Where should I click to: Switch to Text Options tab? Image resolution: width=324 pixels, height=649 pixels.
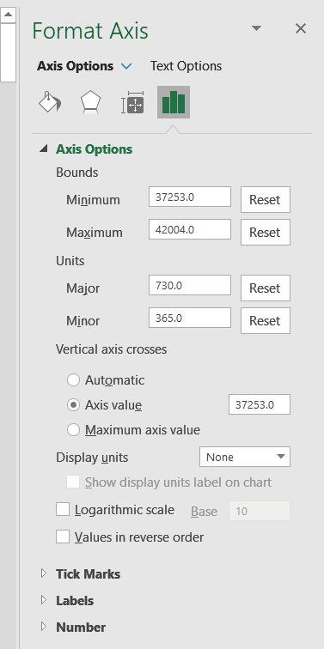pyautogui.click(x=186, y=66)
